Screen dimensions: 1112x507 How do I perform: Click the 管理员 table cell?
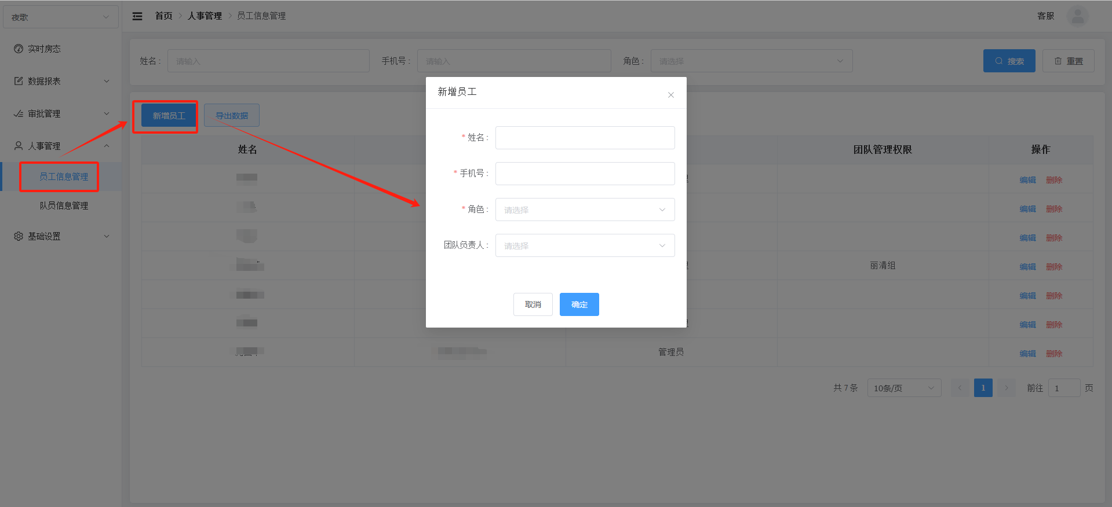pos(671,352)
